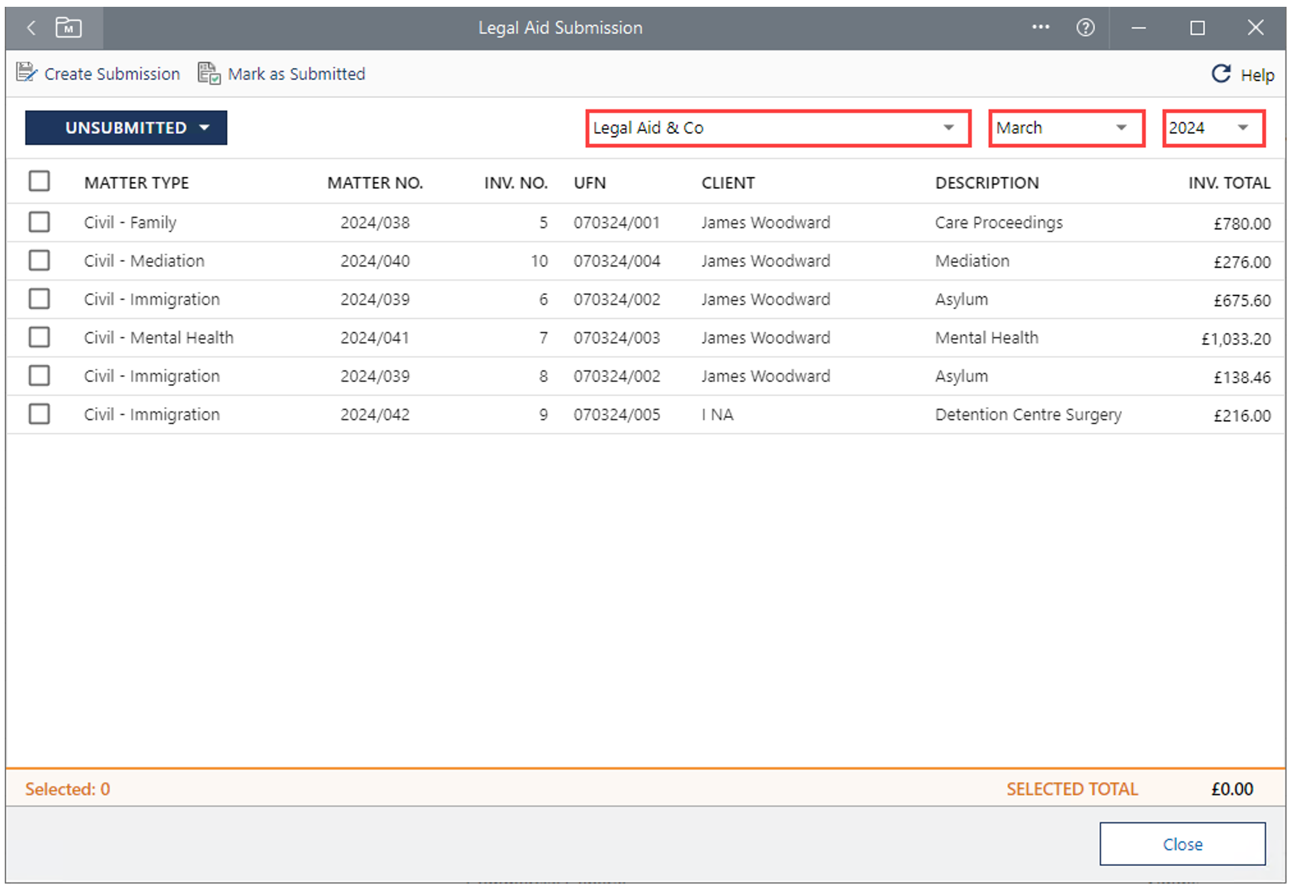Expand the UNSUBMITTED status dropdown

pyautogui.click(x=126, y=128)
